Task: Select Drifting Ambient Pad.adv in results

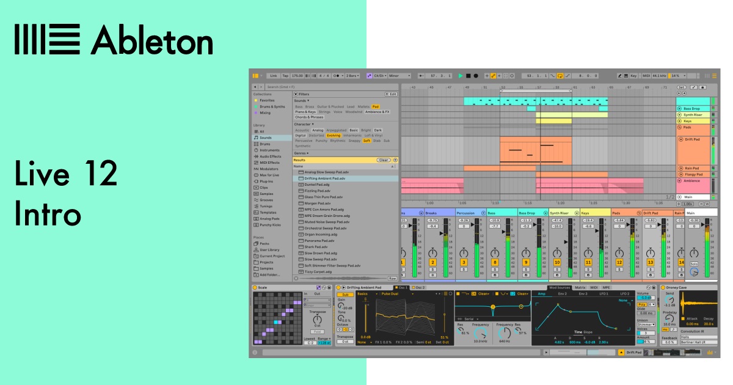Action: click(324, 178)
